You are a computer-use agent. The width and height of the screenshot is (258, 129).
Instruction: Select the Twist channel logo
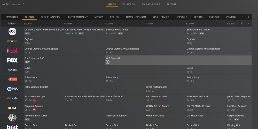click(x=12, y=127)
